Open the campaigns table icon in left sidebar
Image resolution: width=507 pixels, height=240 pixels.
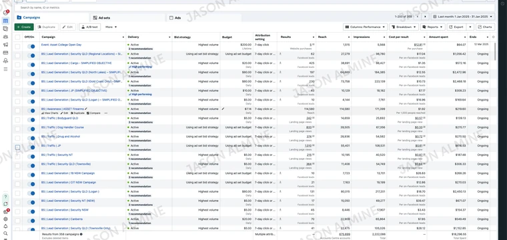click(x=5, y=21)
